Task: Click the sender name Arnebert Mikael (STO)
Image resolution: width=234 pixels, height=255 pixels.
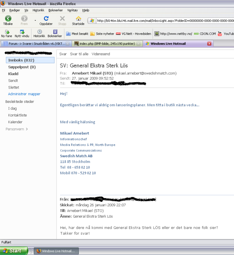Action: point(92,73)
